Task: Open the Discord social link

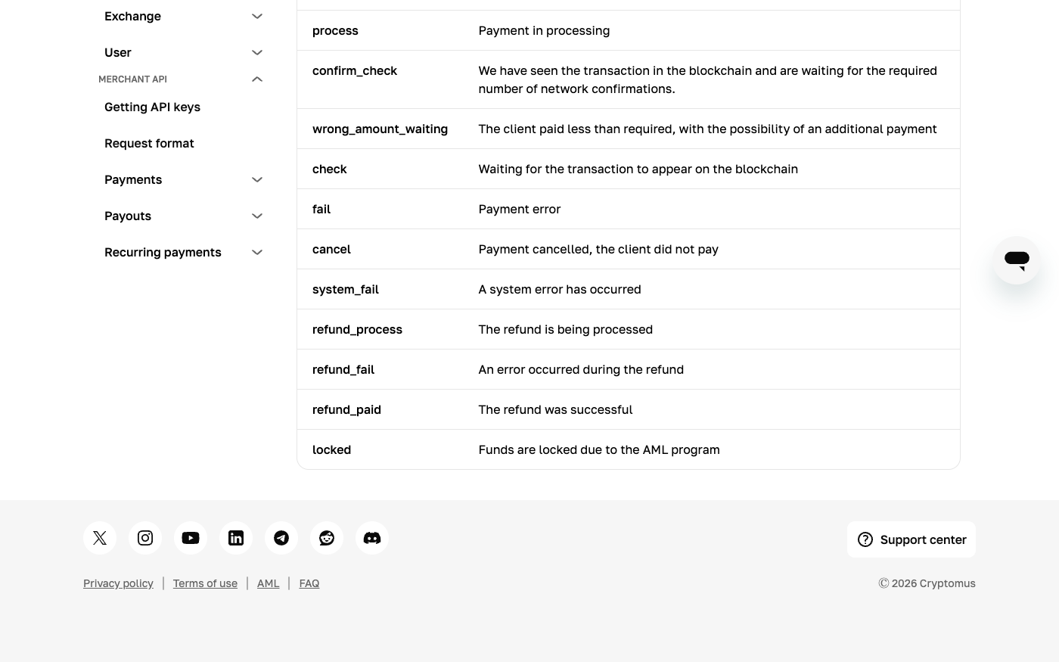Action: [372, 538]
